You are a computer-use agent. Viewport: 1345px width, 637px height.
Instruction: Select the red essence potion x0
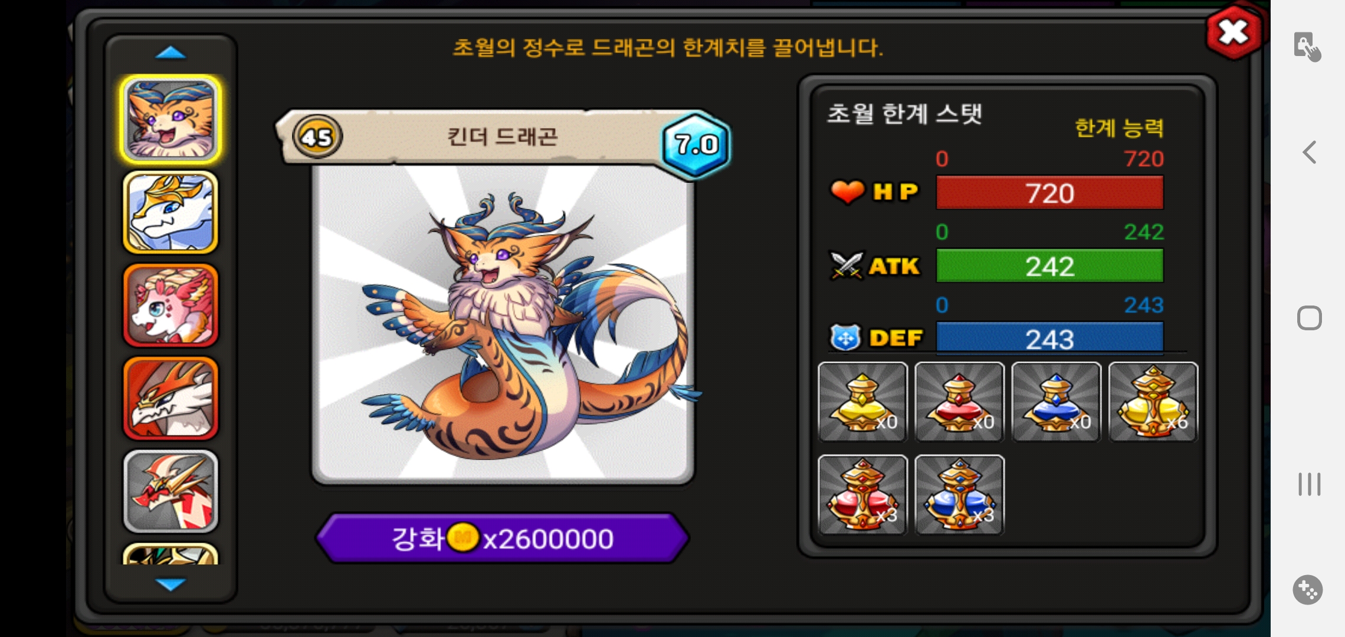959,402
